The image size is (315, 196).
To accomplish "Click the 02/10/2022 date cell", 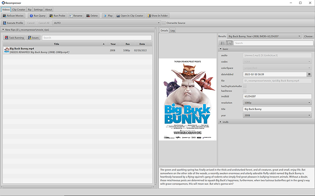I will point(140,50).
